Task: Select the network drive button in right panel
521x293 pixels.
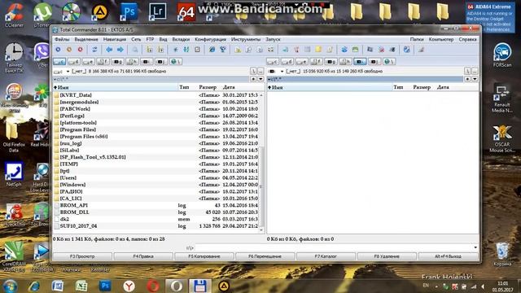Action: [x=389, y=62]
